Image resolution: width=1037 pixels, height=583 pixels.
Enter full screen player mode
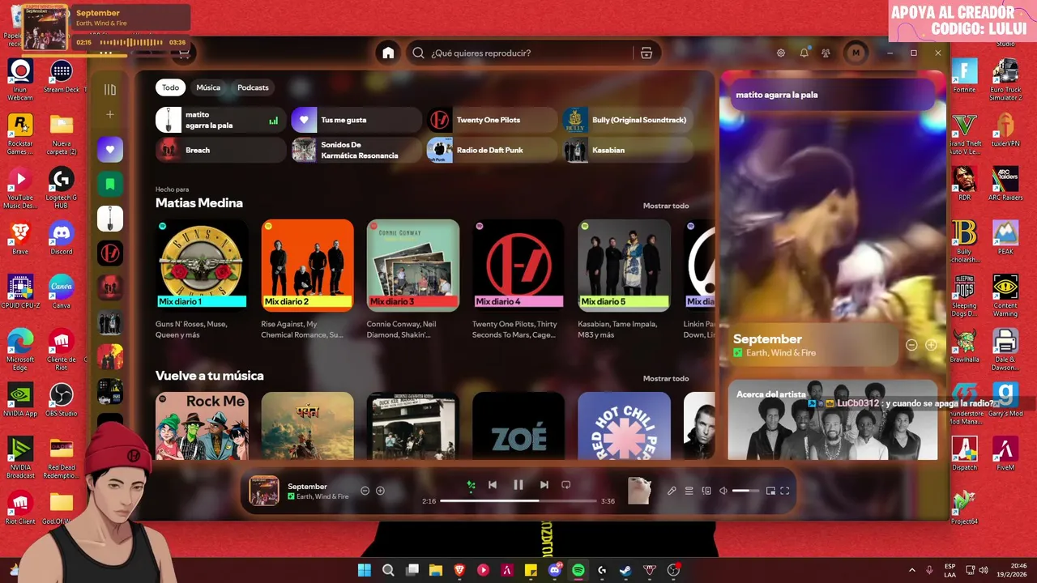click(x=785, y=491)
